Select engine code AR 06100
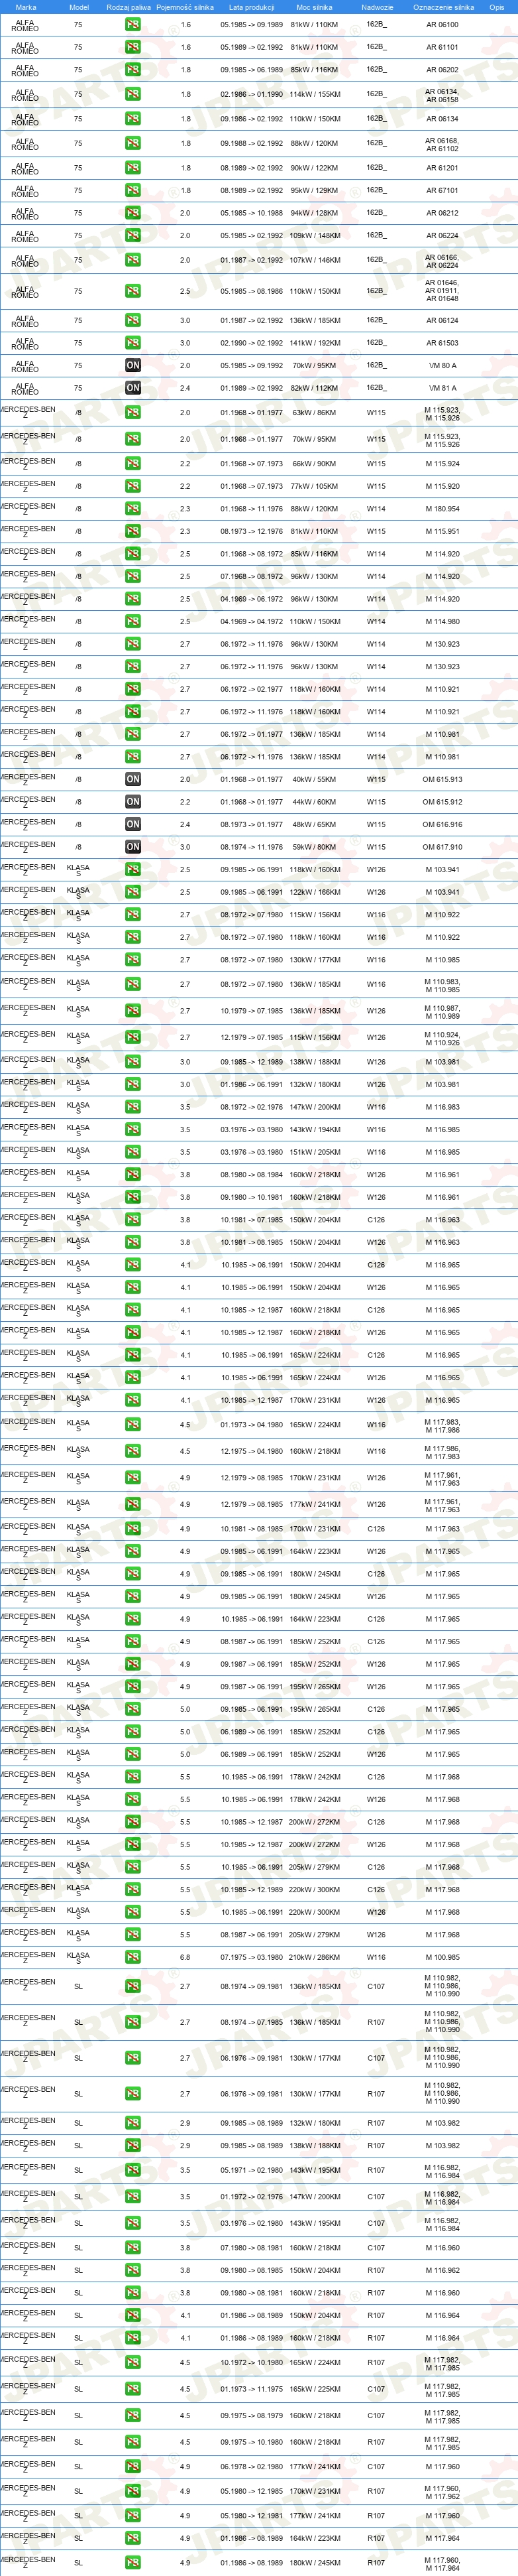The height and width of the screenshot is (2576, 518). 442,24
